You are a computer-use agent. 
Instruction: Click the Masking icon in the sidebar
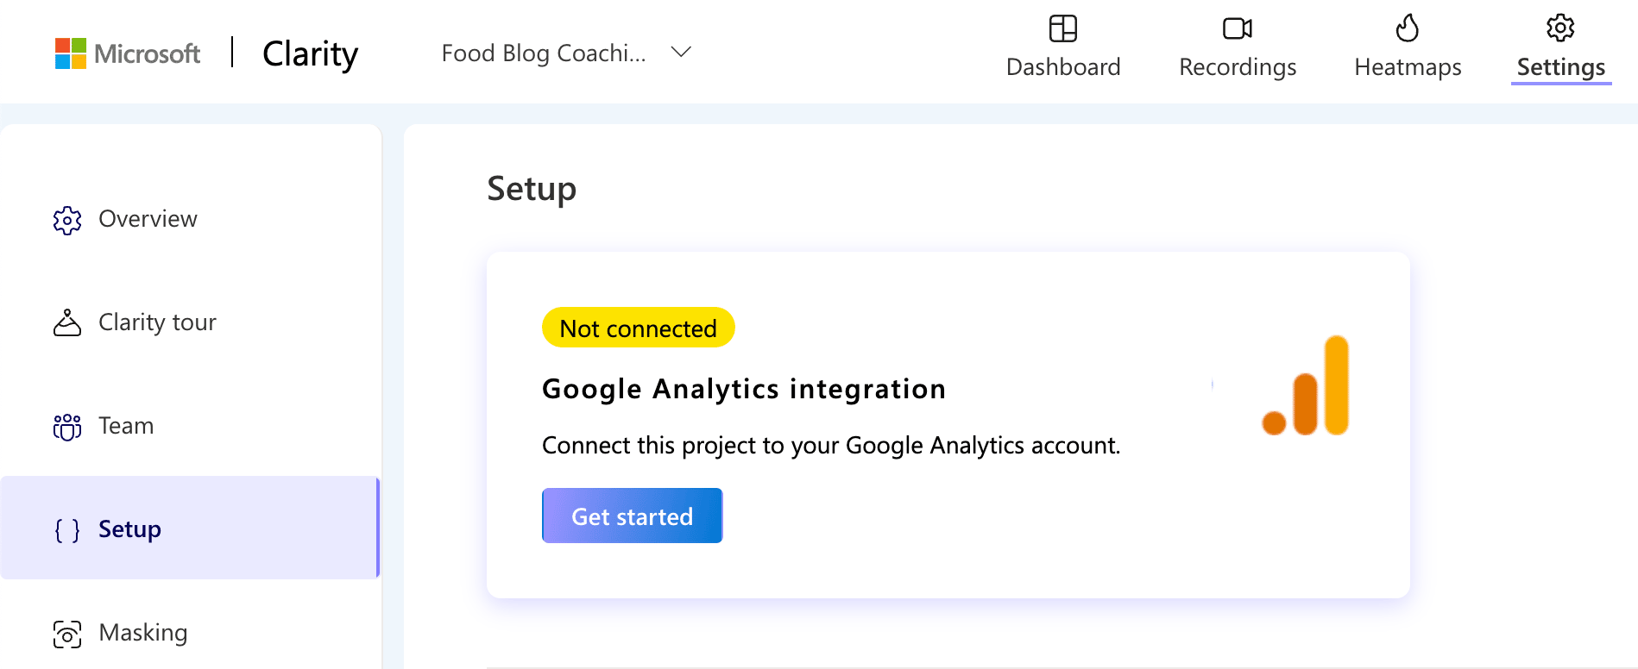67,634
